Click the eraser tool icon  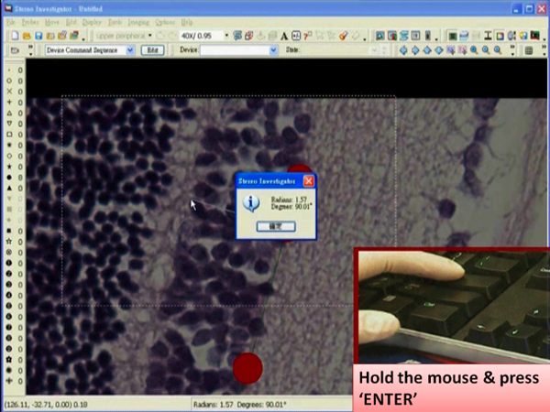pos(359,36)
